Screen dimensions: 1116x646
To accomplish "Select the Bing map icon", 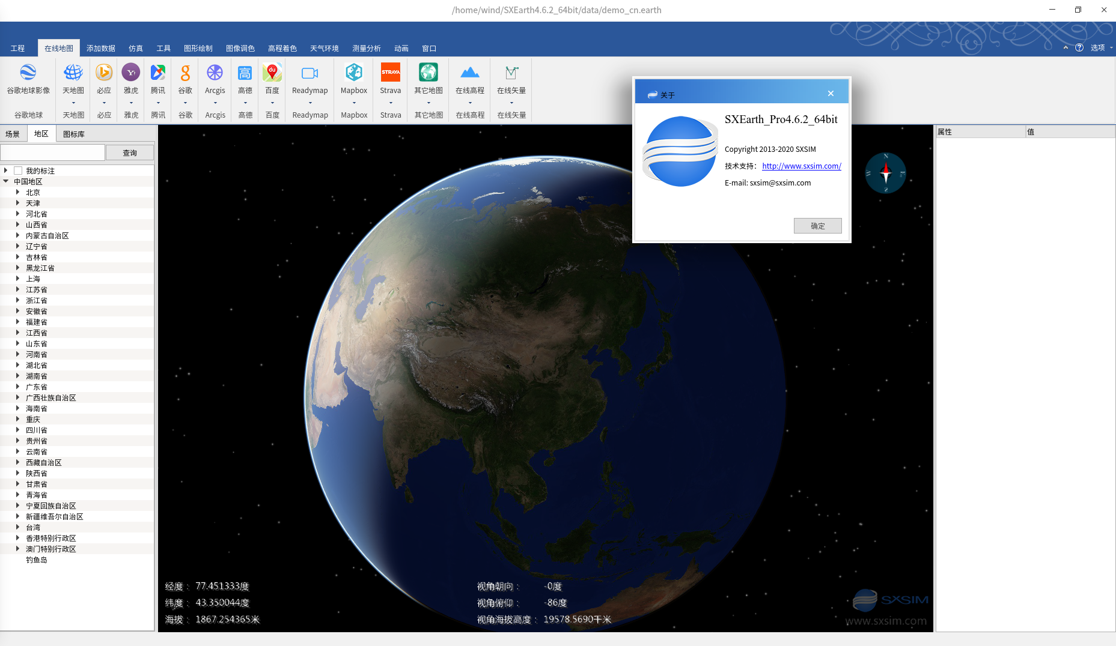I will pyautogui.click(x=104, y=73).
